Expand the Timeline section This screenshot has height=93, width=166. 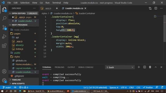24,80
